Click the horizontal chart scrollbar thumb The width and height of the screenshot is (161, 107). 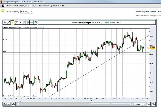(111, 104)
